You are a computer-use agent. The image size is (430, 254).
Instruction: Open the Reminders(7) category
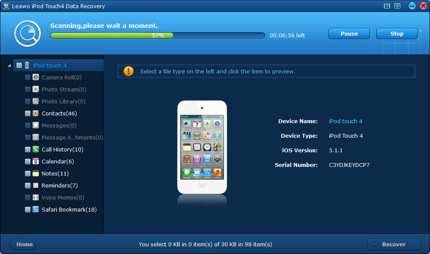coord(60,186)
